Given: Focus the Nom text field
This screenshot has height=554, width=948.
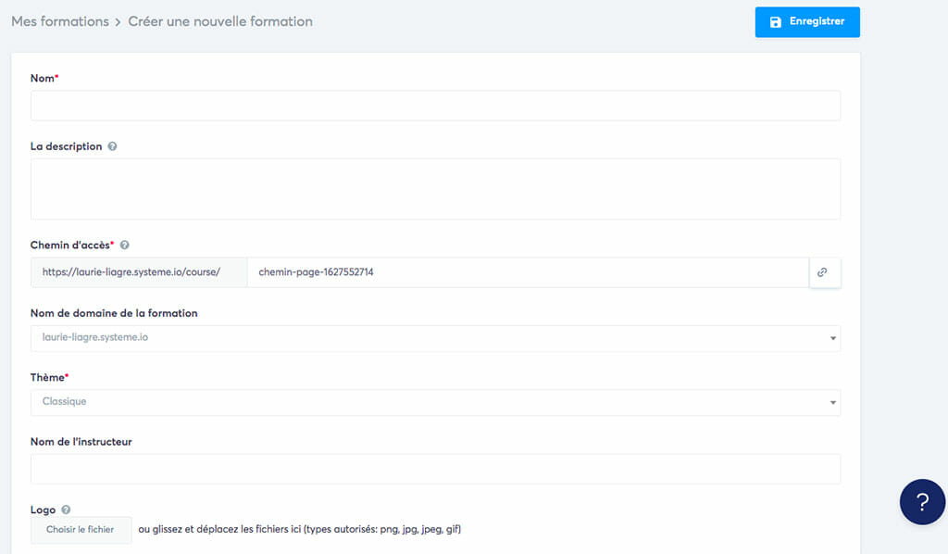Looking at the screenshot, I should point(435,106).
